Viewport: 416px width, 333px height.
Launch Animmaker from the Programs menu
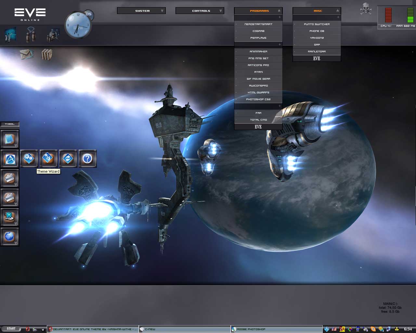tap(258, 51)
